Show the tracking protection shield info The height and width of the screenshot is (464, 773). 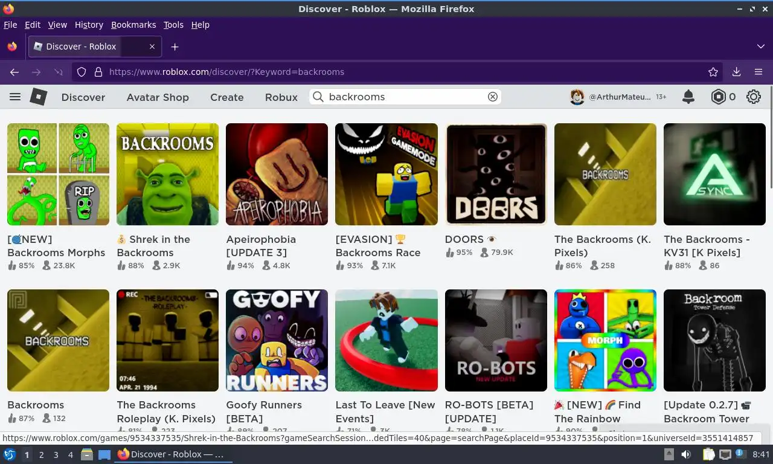coord(82,72)
